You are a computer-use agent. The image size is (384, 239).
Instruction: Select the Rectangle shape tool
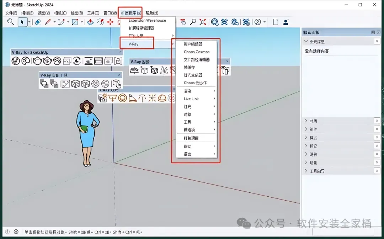(x=75, y=22)
